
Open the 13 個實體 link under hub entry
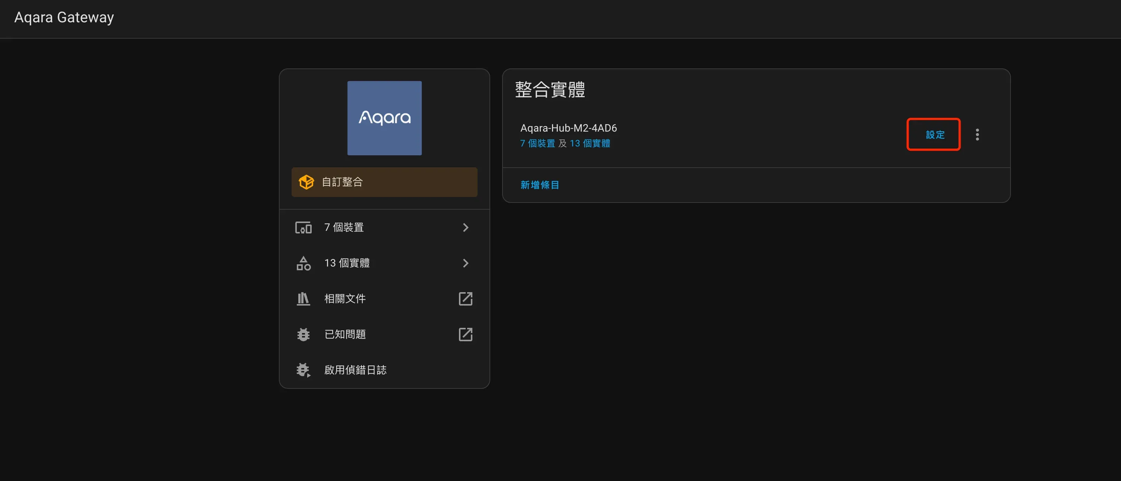click(x=590, y=143)
